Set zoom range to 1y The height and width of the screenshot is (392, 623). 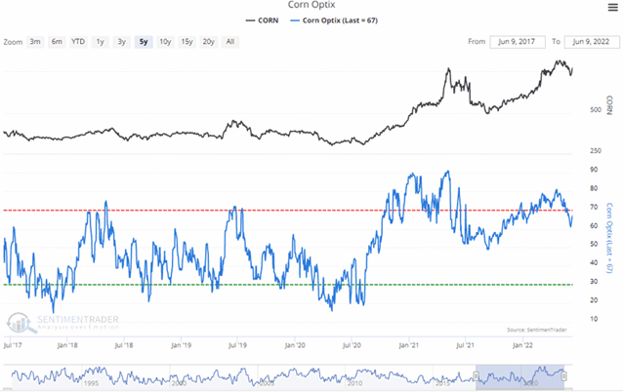[100, 42]
